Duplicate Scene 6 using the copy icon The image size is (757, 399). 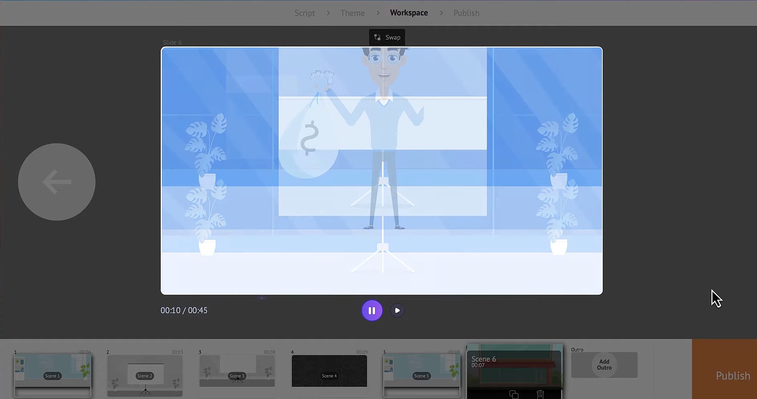(514, 394)
